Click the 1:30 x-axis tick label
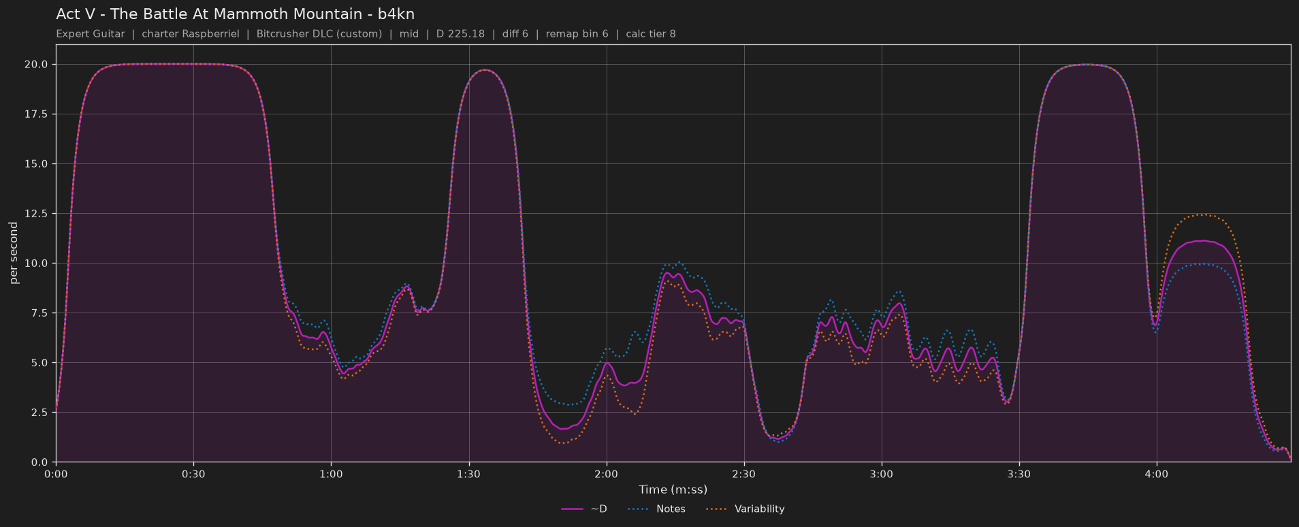Image resolution: width=1299 pixels, height=527 pixels. tap(468, 474)
